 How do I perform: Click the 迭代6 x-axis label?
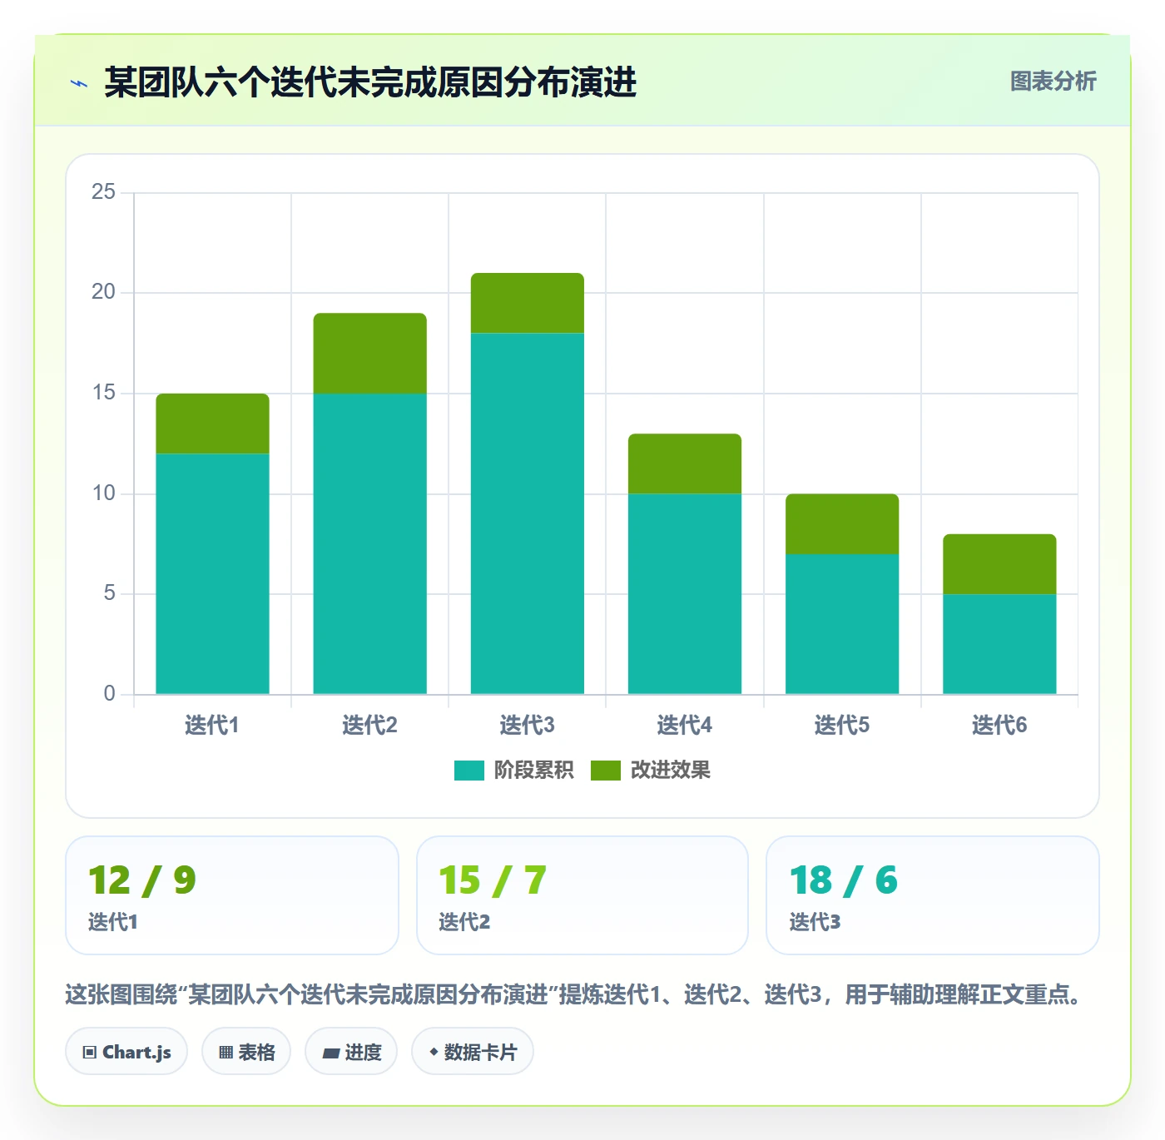pos(999,726)
